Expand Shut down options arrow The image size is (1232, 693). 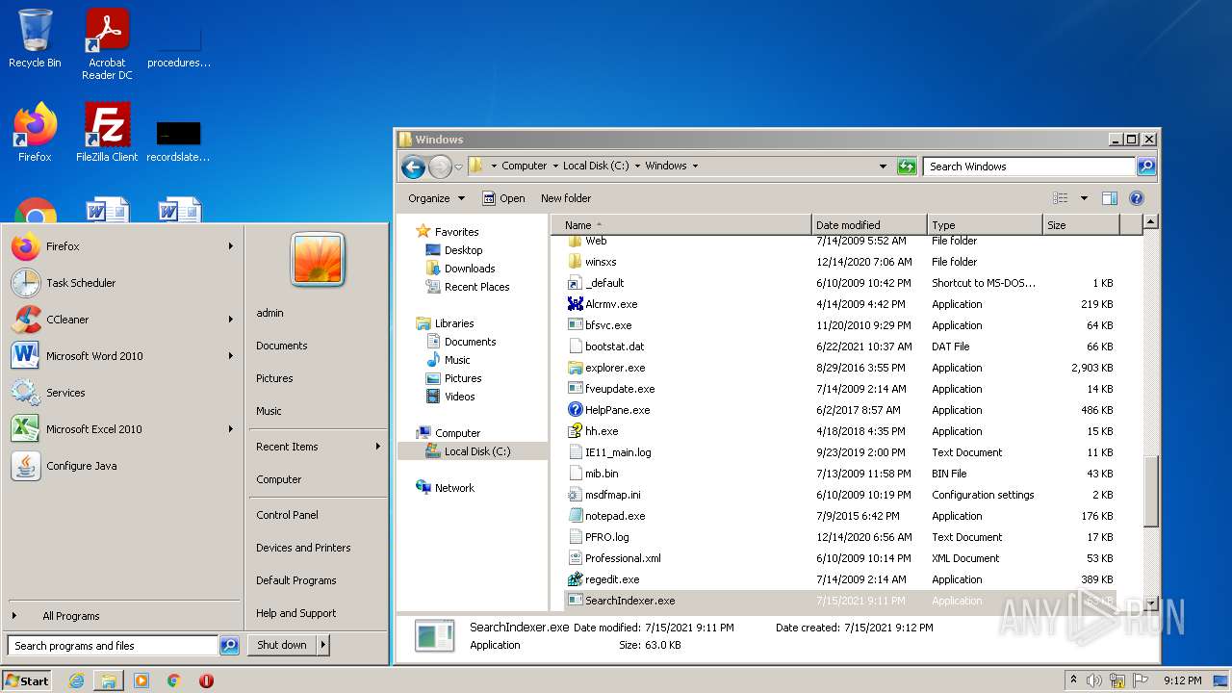tap(322, 645)
